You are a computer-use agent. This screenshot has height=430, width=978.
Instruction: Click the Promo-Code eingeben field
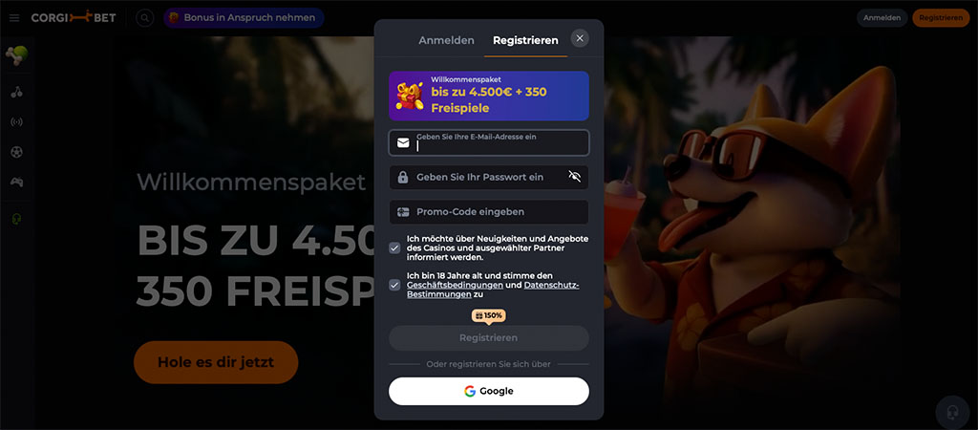click(488, 211)
